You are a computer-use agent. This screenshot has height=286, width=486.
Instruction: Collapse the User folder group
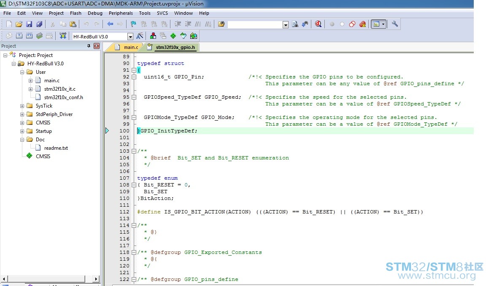(22, 72)
